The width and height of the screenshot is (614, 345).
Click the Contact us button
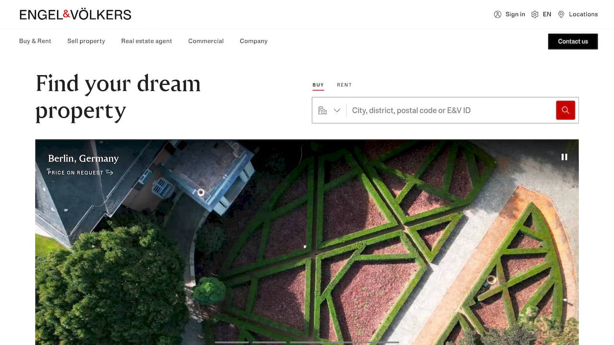pyautogui.click(x=573, y=41)
